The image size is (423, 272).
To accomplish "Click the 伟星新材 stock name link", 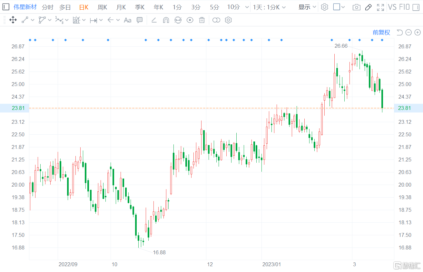I will tap(25, 7).
